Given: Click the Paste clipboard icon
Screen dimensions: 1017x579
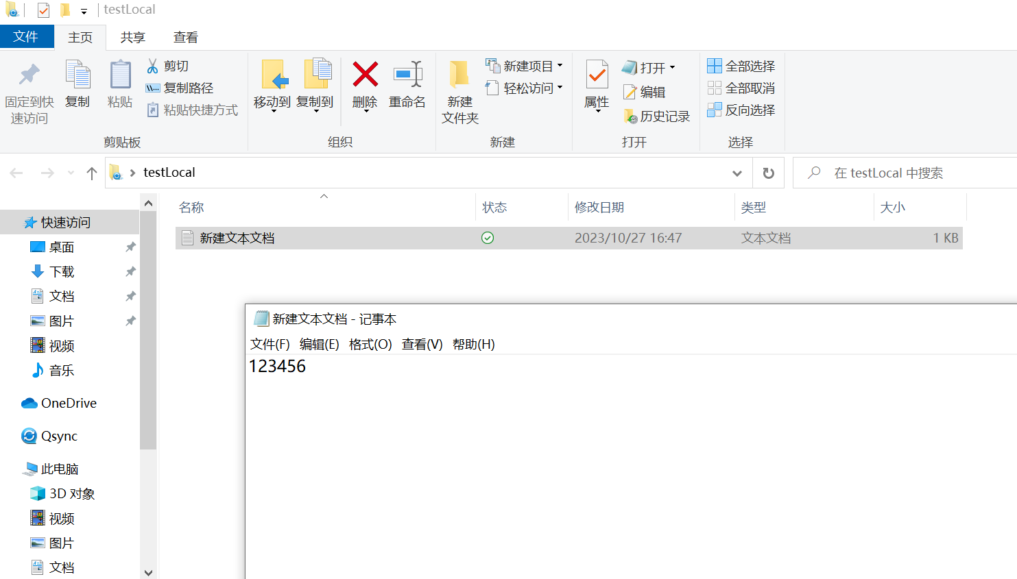Looking at the screenshot, I should tap(120, 75).
